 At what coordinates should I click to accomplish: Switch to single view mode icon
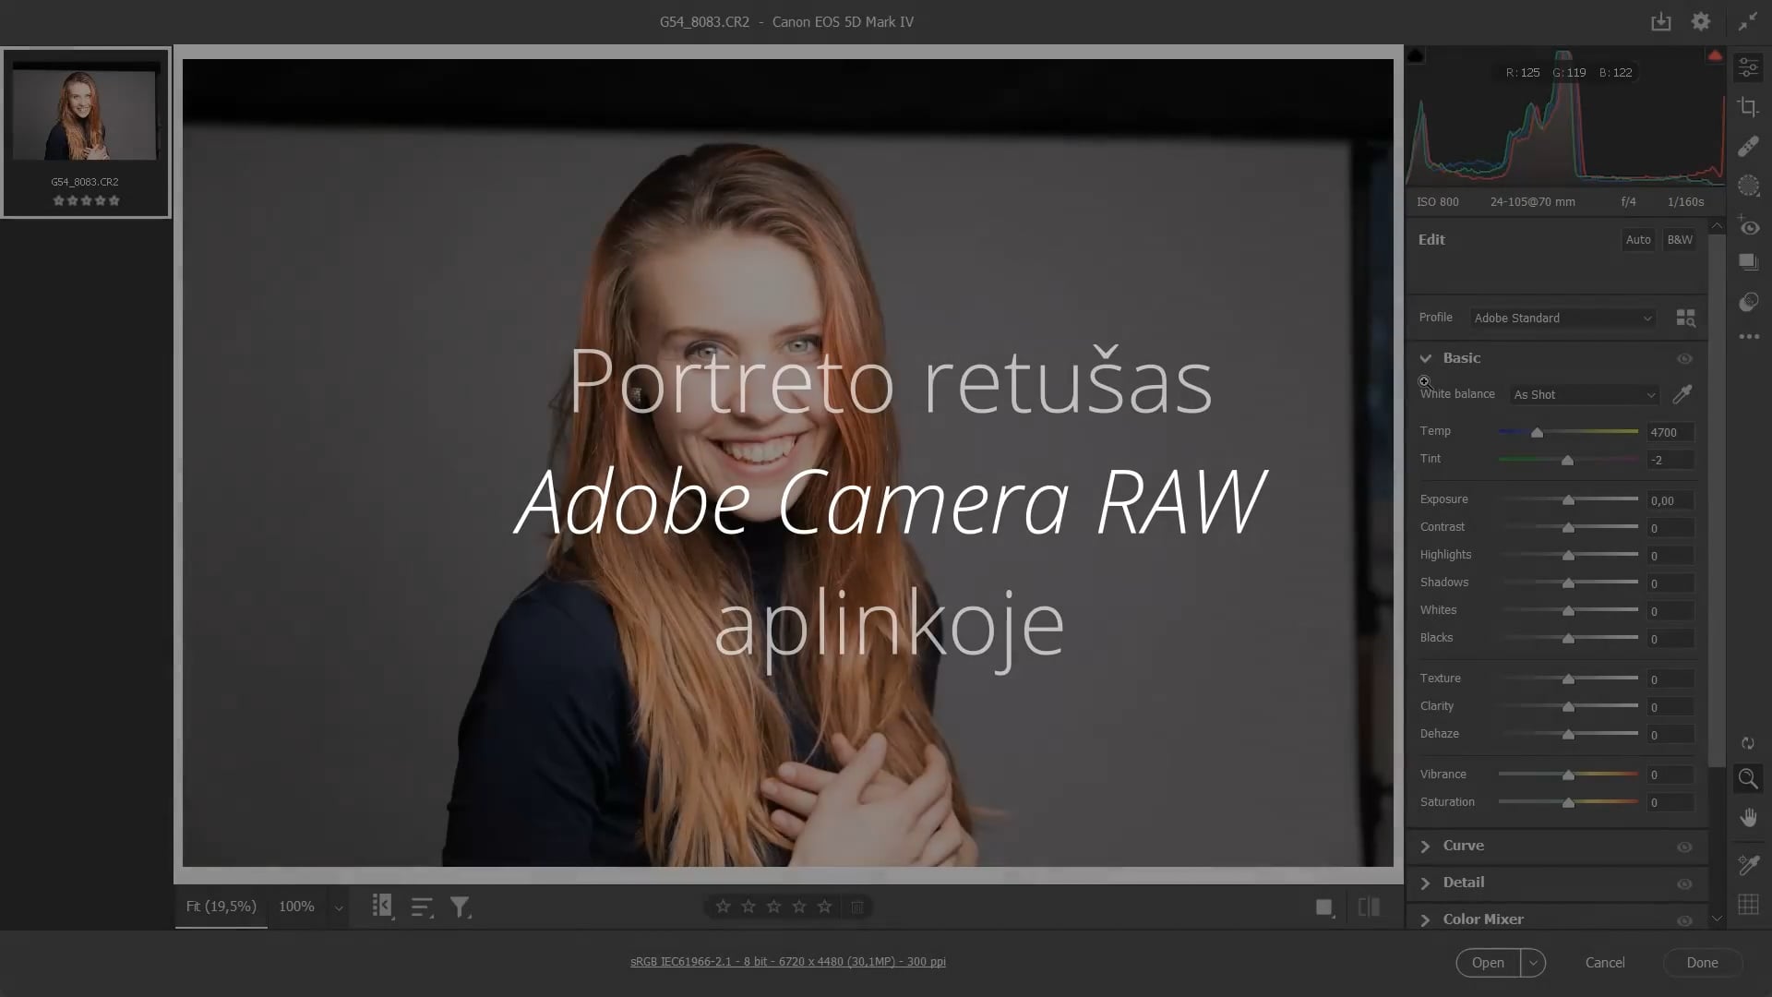click(x=1324, y=907)
